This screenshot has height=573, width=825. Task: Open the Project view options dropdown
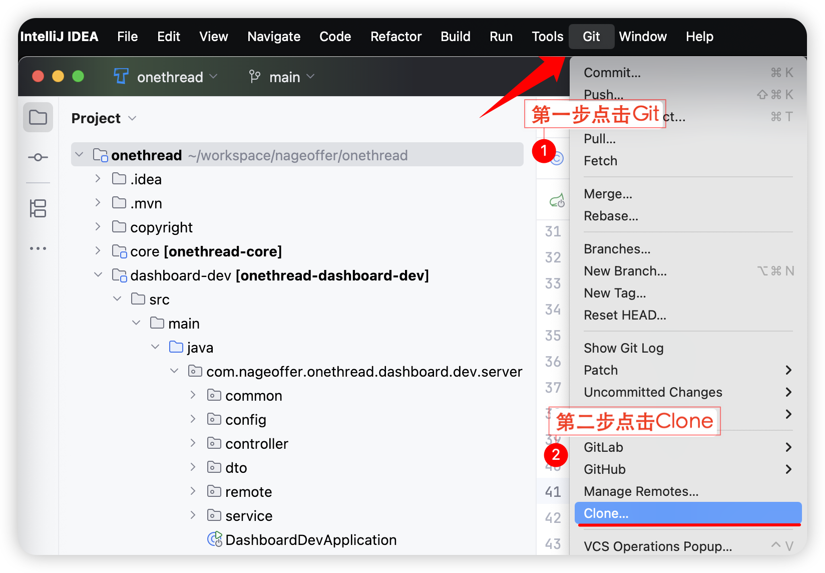[x=132, y=118]
